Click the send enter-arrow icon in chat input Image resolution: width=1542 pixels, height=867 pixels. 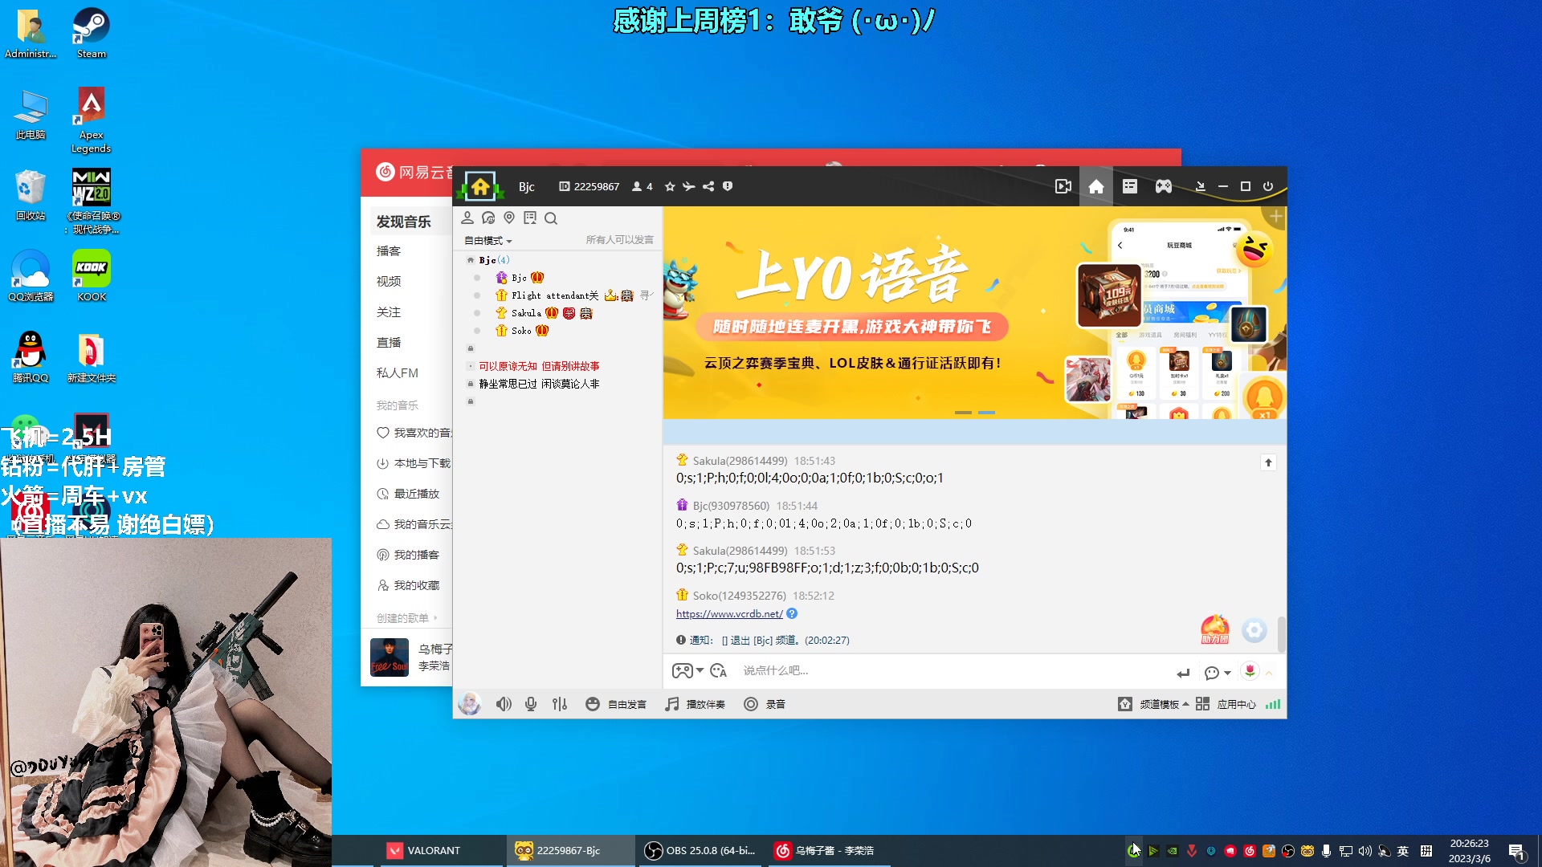(x=1183, y=673)
